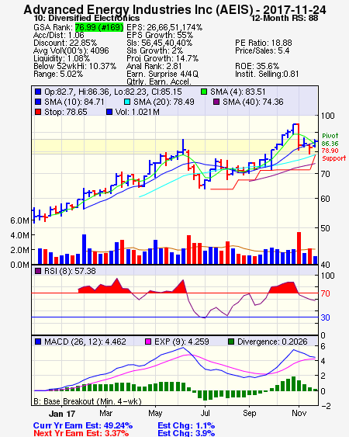Image resolution: width=349 pixels, height=437 pixels.
Task: Click the Stop: 78.65 legend text
Action: [66, 112]
